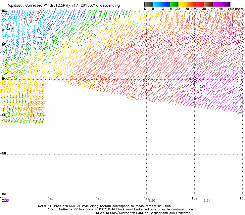Click the purple '8:31' swath time label
Image resolution: width=245 pixels, height=215 pixels.
click(207, 201)
